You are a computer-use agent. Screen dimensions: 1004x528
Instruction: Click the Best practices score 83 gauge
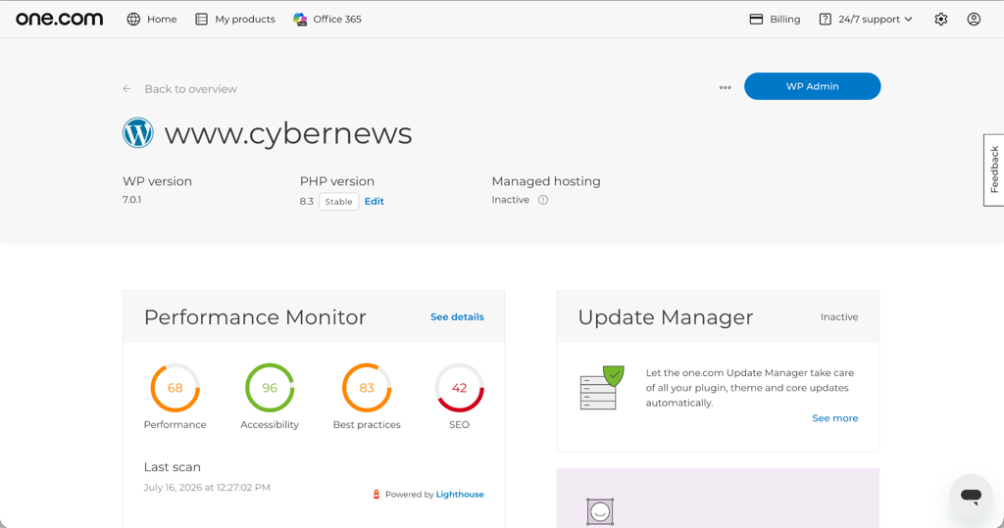point(367,388)
